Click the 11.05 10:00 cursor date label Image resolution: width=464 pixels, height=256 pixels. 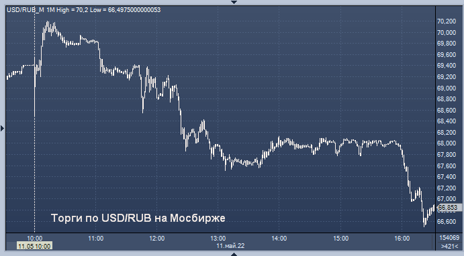[34, 246]
